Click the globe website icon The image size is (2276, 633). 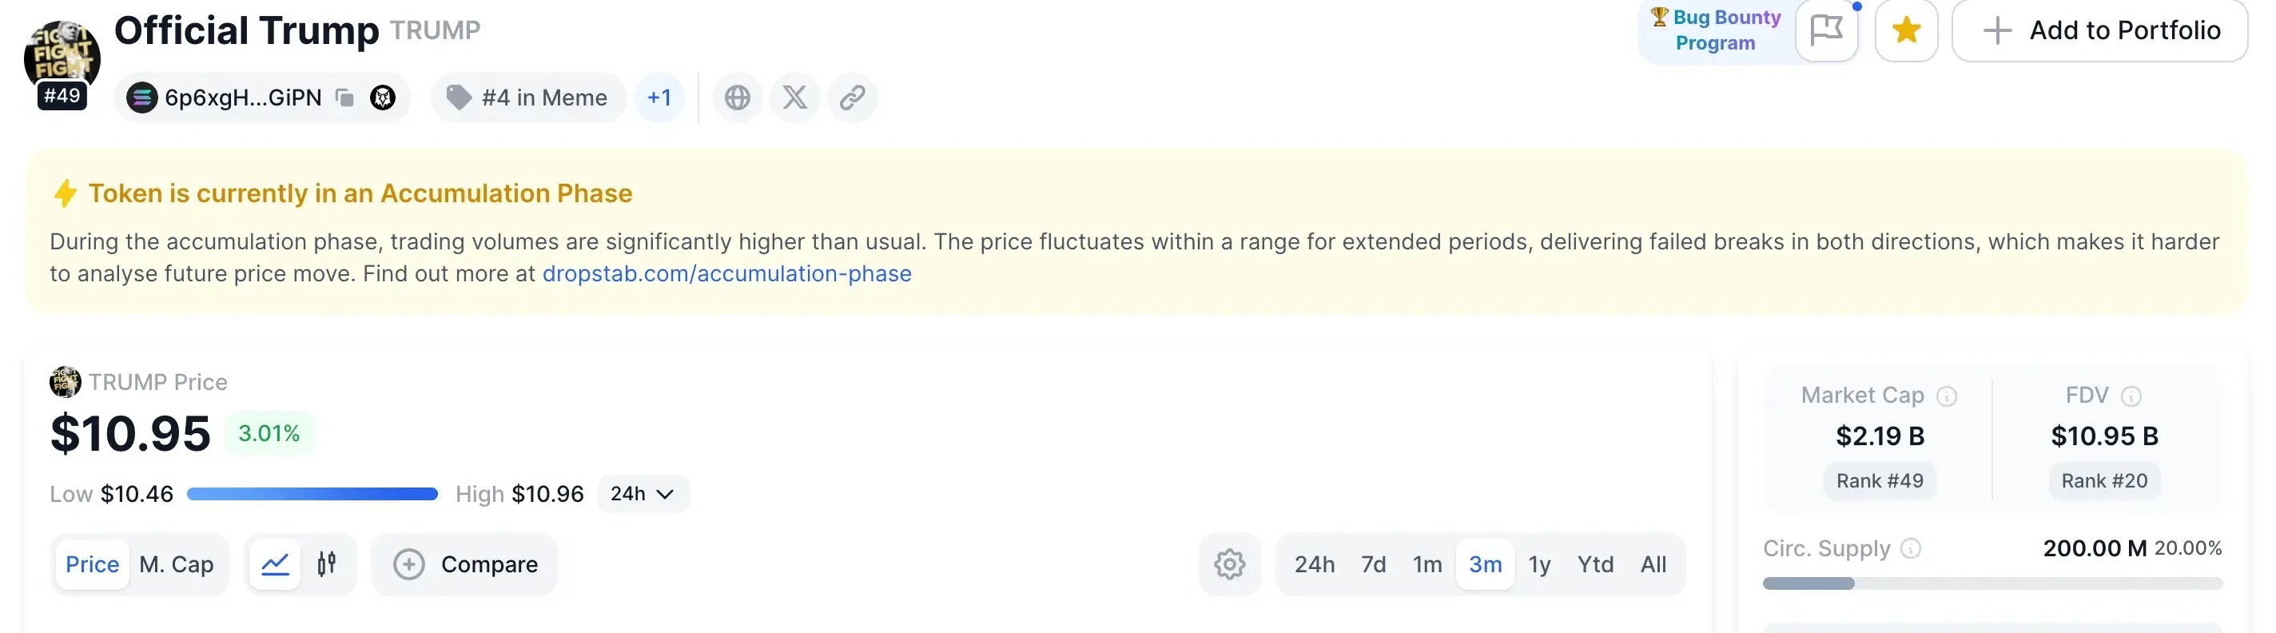[737, 98]
